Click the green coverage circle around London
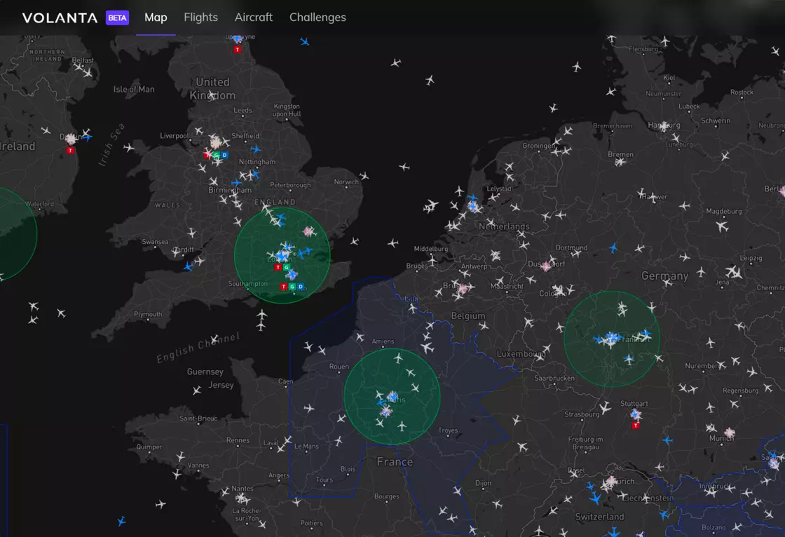The width and height of the screenshot is (785, 537). (x=282, y=255)
